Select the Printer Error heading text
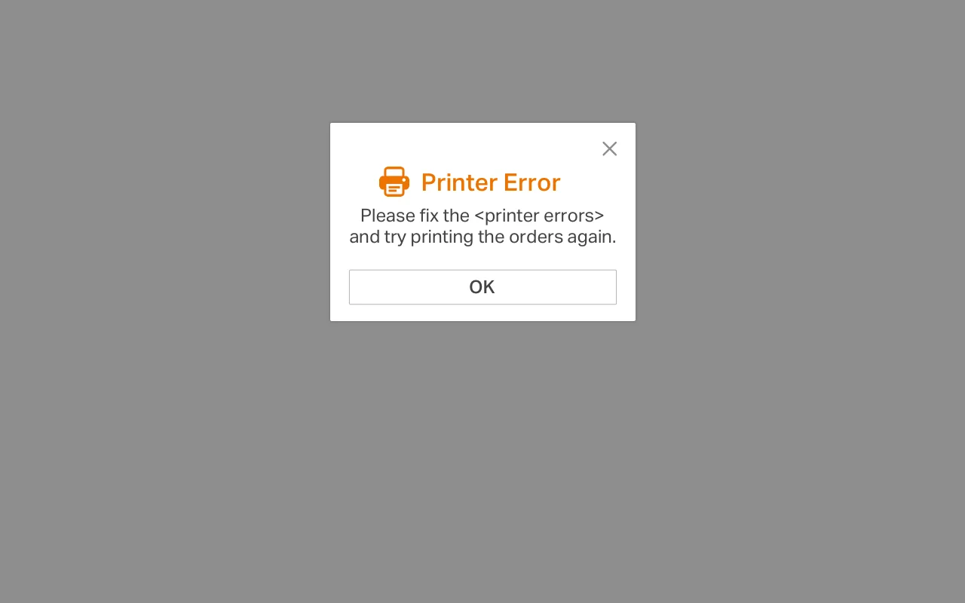This screenshot has height=603, width=965. tap(491, 182)
